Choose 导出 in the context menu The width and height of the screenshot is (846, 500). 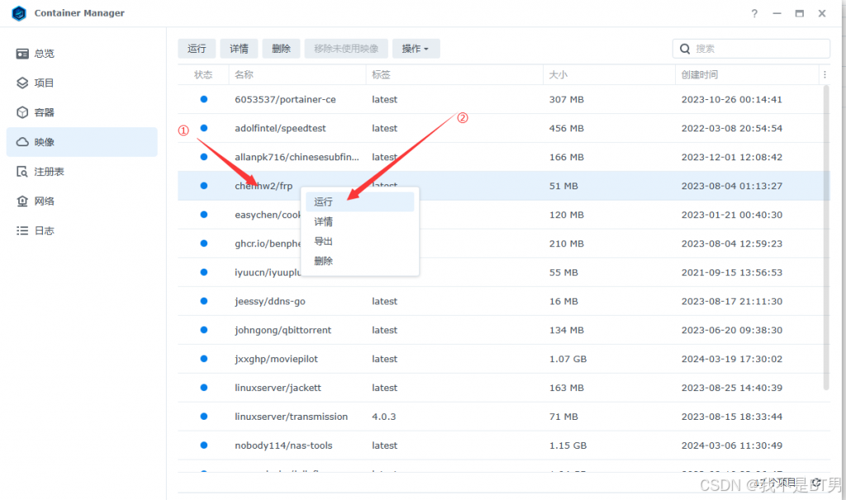pyautogui.click(x=360, y=241)
